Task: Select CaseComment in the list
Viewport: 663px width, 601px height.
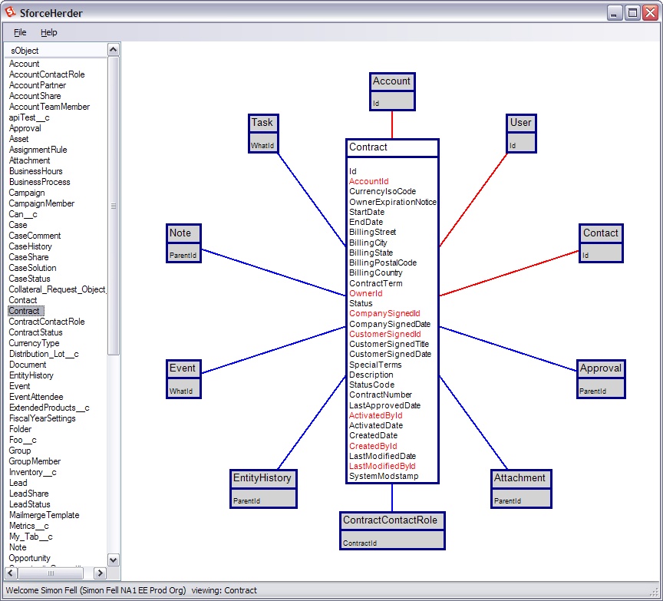Action: point(35,236)
